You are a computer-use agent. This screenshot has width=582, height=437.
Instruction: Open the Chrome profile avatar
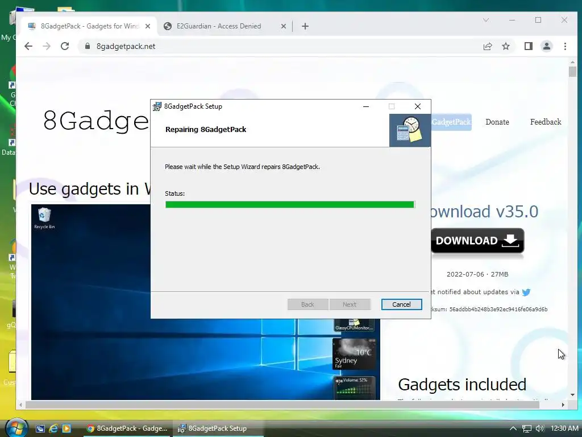click(x=546, y=46)
